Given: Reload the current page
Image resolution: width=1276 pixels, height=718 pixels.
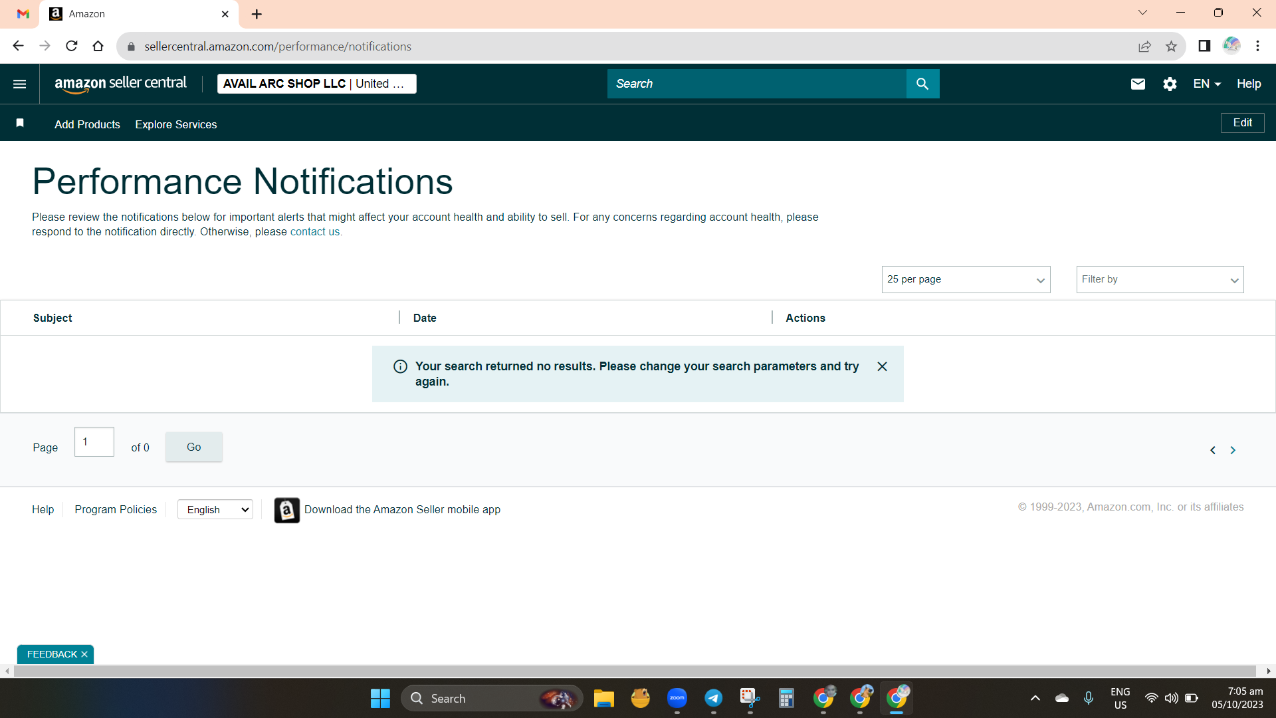Looking at the screenshot, I should [72, 46].
